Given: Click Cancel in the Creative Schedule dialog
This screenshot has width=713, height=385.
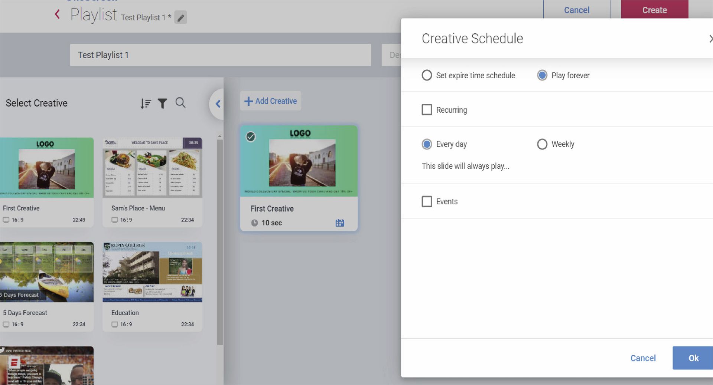Looking at the screenshot, I should 643,358.
